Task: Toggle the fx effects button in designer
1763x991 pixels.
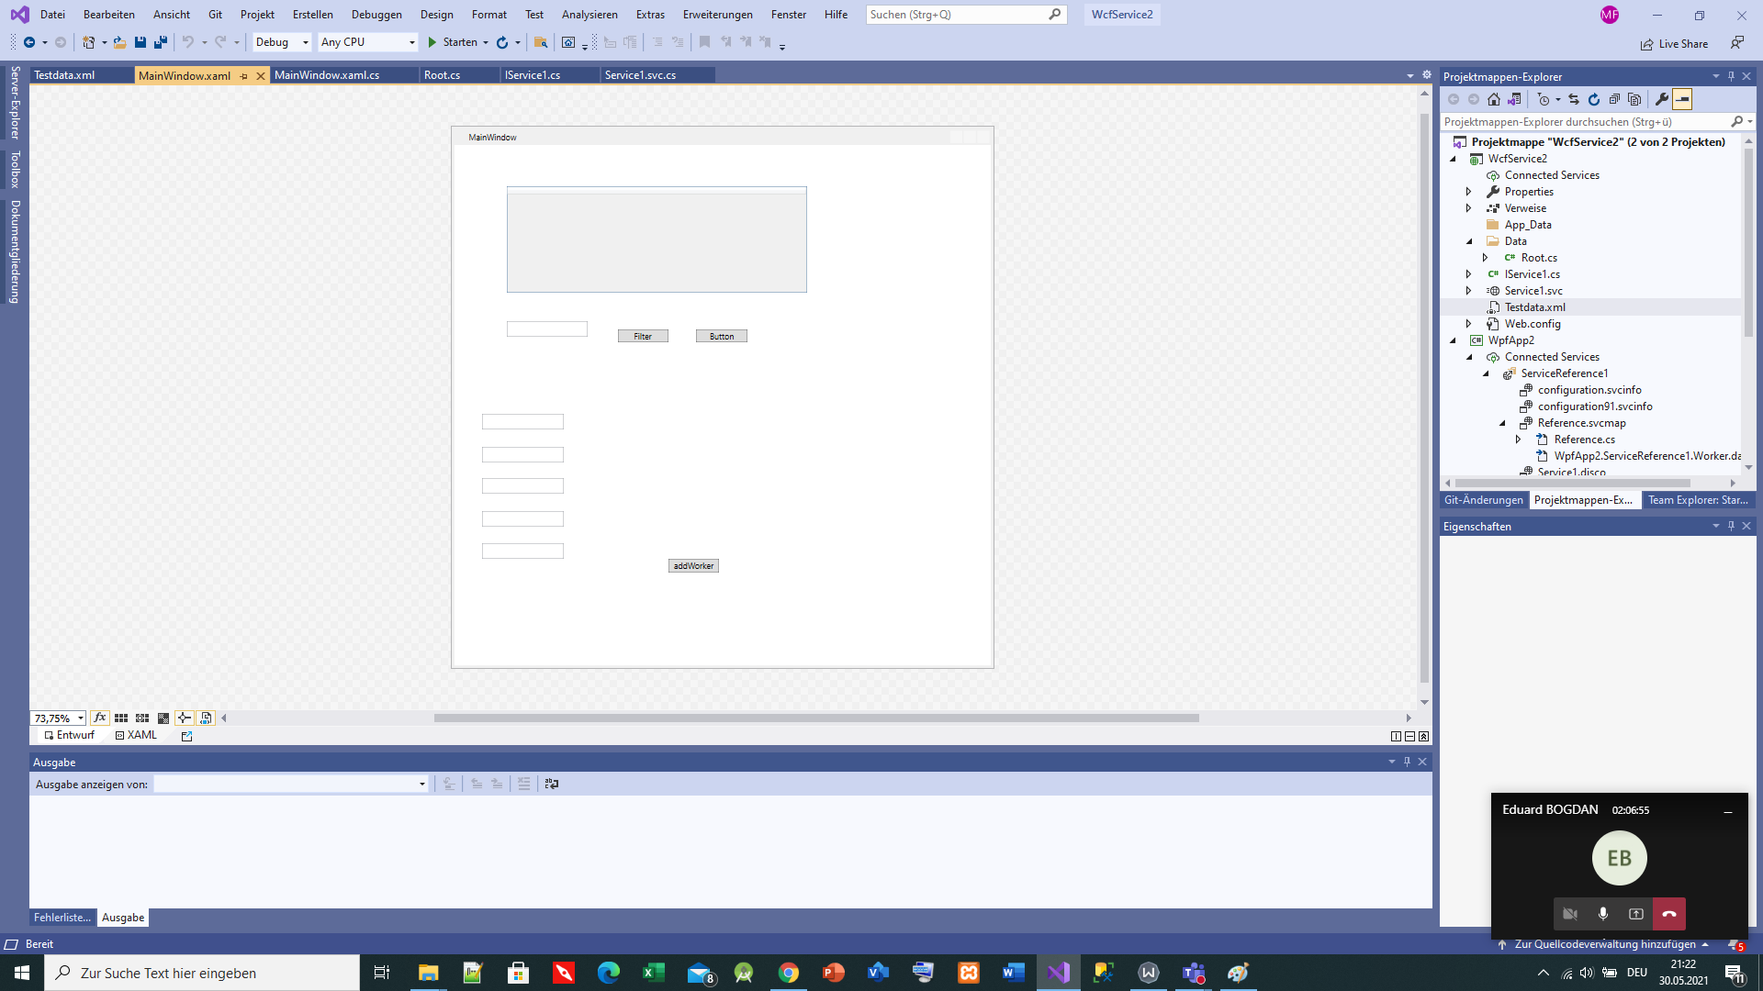Action: pyautogui.click(x=100, y=718)
